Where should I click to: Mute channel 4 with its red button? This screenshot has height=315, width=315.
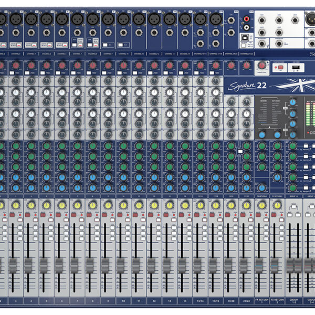[x=27, y=215]
